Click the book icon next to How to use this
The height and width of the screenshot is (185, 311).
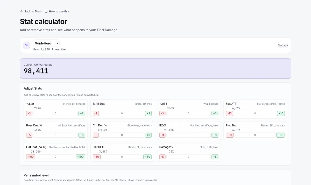pyautogui.click(x=46, y=11)
